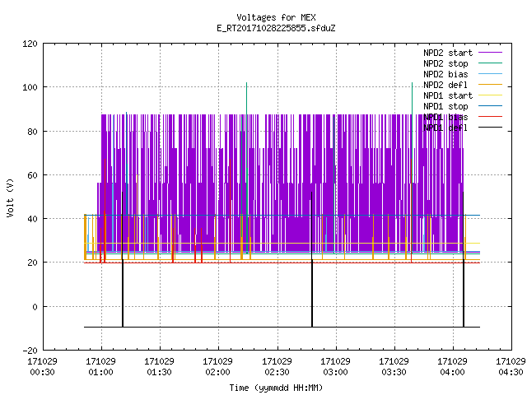The height and width of the screenshot is (395, 527).
Task: Click the x-axis tick label 03:00
Action: [x=335, y=373]
